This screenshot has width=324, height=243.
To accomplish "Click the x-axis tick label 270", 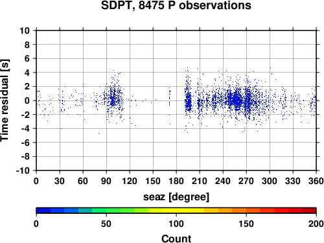I will [246, 181].
